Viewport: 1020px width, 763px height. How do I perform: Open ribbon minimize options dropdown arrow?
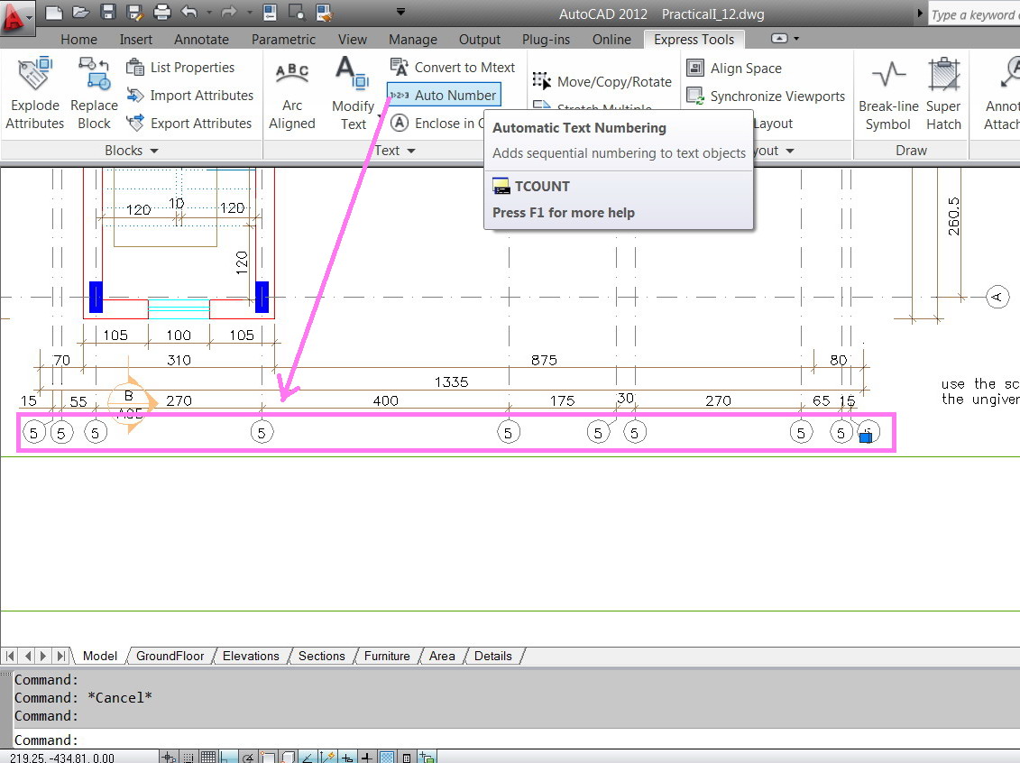point(797,39)
